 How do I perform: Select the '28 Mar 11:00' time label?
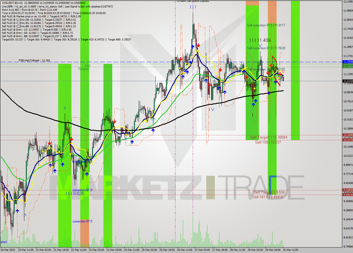point(237,250)
